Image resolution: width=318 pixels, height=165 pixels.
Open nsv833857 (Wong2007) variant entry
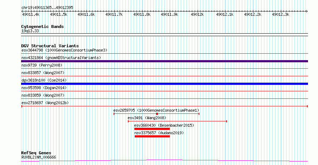click(x=43, y=73)
